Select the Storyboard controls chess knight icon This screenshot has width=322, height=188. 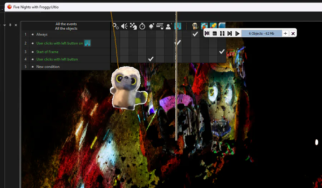point(133,26)
